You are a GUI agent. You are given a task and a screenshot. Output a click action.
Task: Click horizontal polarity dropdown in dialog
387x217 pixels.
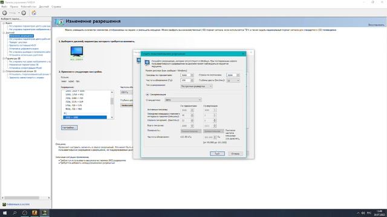[x=190, y=131]
